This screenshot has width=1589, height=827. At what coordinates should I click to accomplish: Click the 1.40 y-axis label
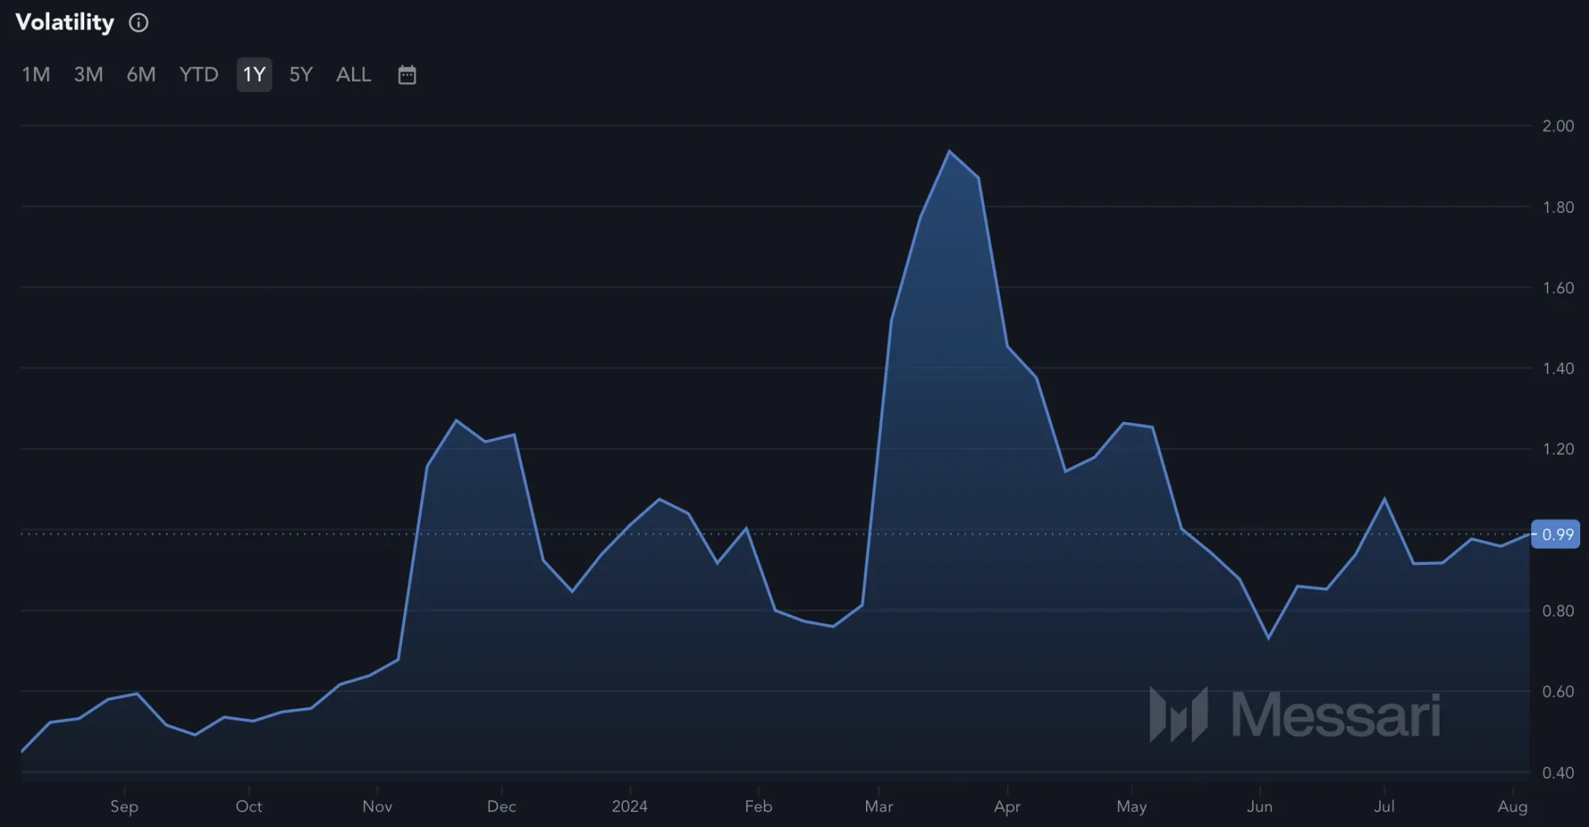[1558, 368]
